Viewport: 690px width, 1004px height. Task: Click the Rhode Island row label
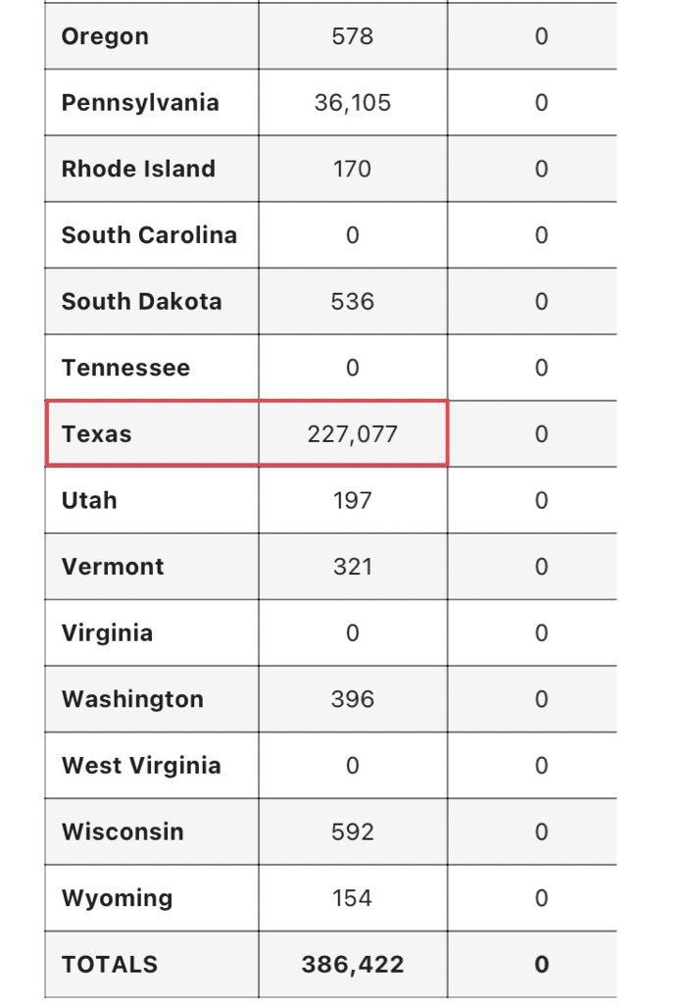point(138,169)
